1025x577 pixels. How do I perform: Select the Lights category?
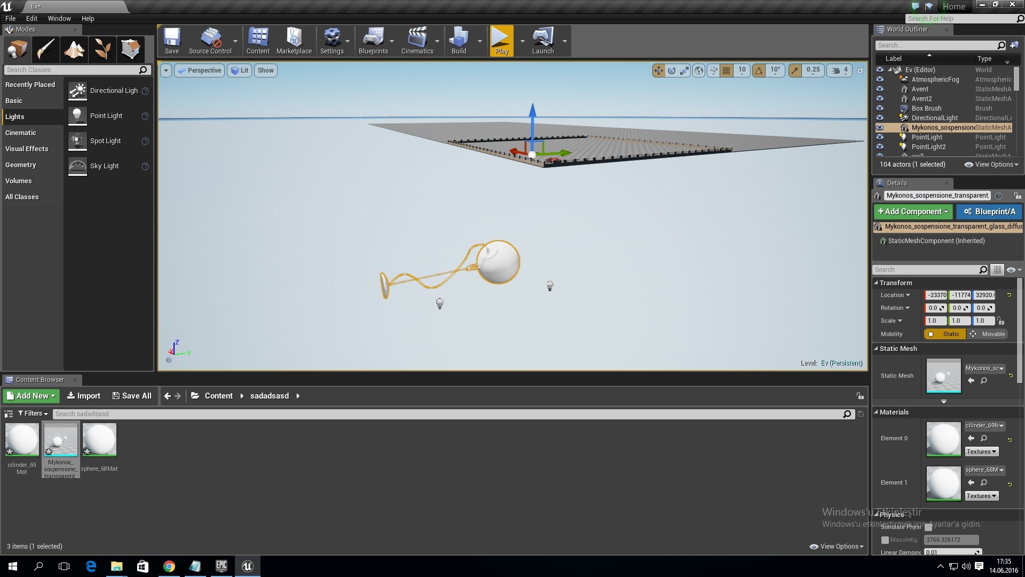point(32,117)
